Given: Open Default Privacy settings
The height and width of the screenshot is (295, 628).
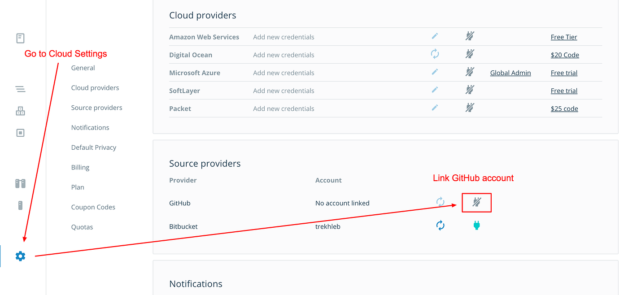Looking at the screenshot, I should pos(94,147).
